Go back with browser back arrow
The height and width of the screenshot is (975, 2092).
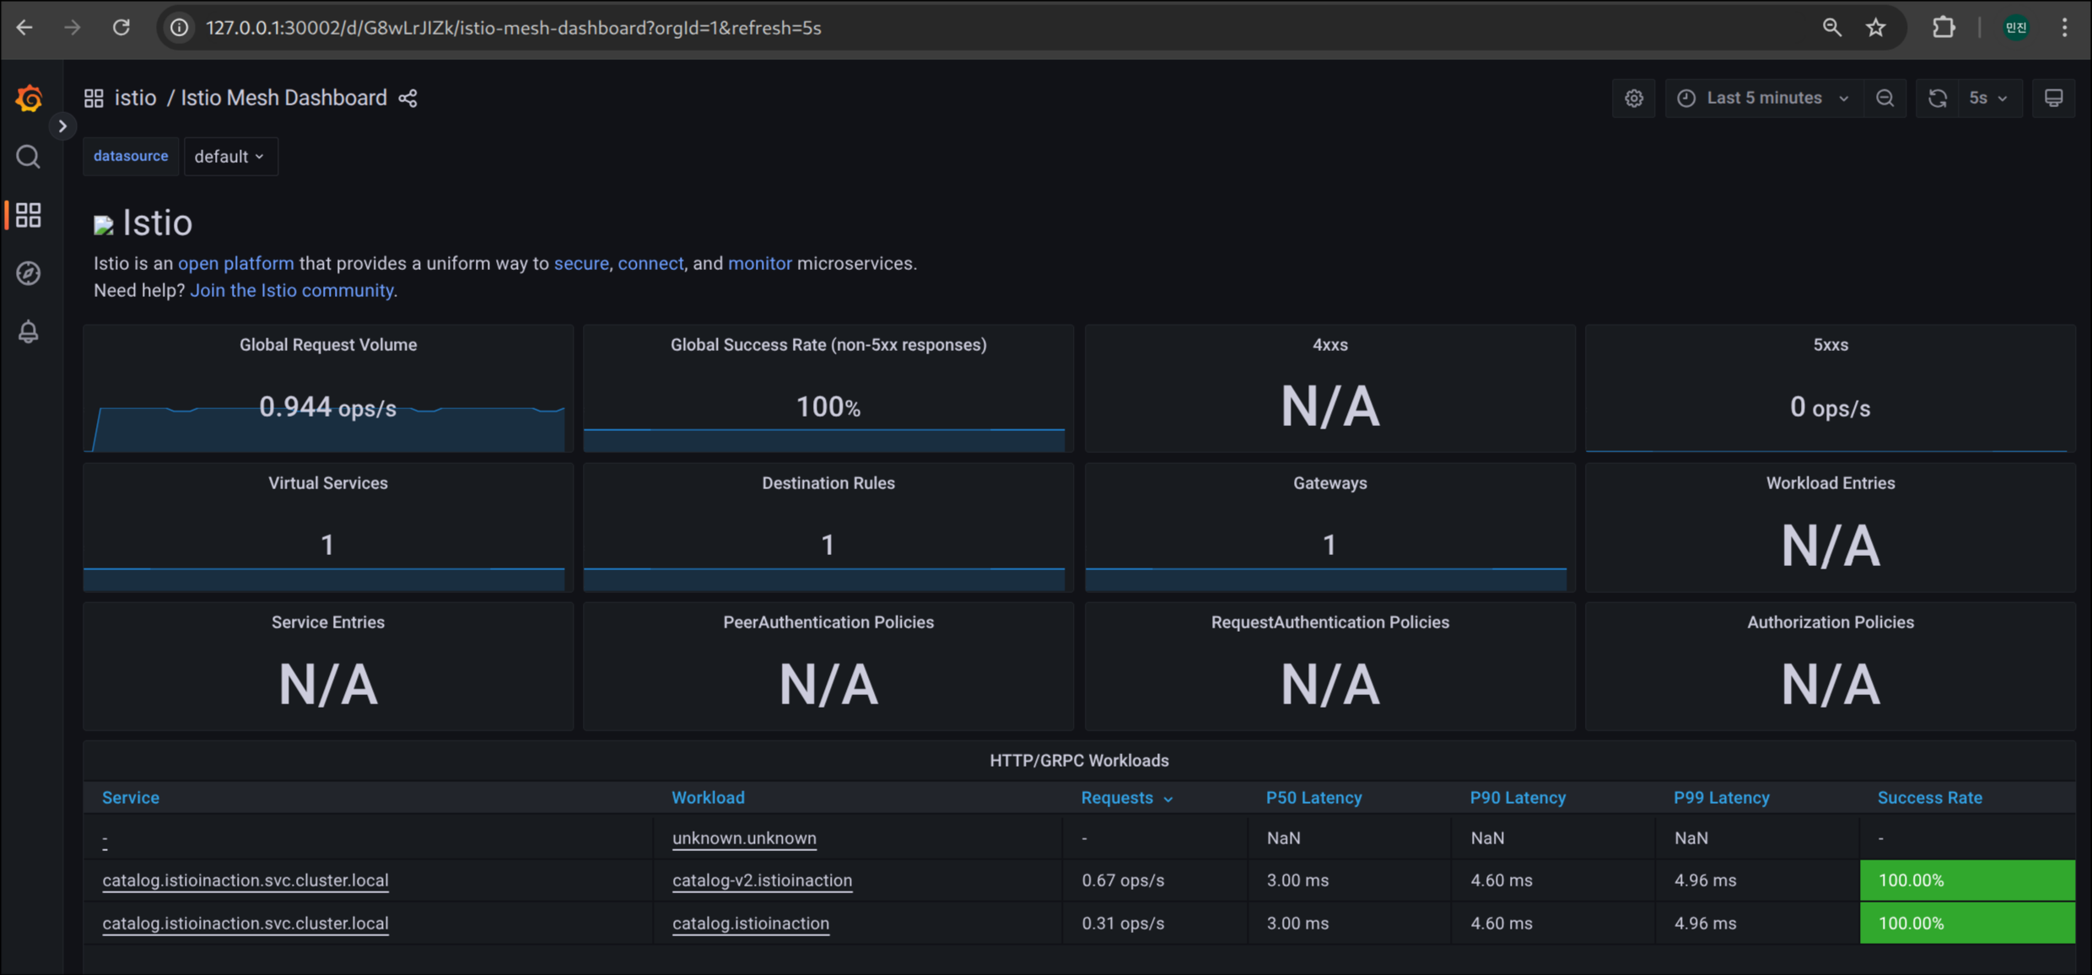tap(24, 28)
